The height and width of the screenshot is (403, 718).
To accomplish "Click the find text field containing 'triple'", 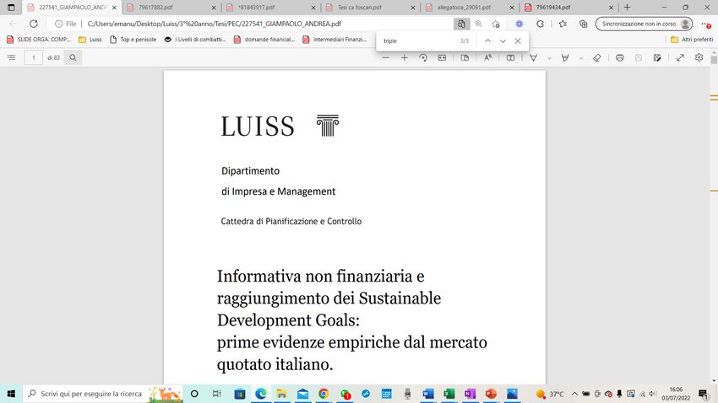I will click(x=419, y=41).
